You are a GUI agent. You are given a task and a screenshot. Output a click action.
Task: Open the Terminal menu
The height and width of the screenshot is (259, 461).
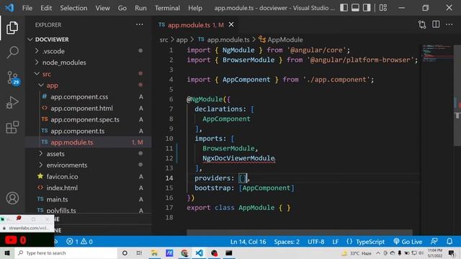click(167, 8)
